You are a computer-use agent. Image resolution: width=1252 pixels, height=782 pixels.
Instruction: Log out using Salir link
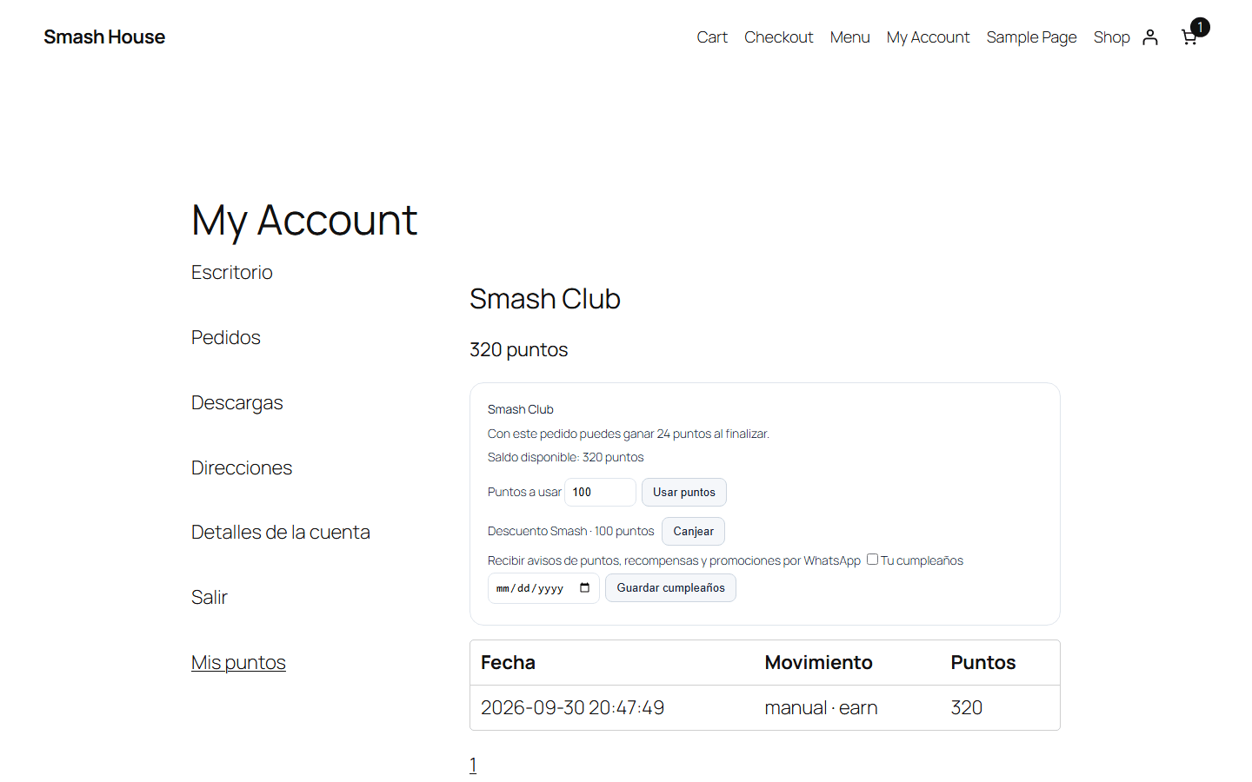coord(210,597)
